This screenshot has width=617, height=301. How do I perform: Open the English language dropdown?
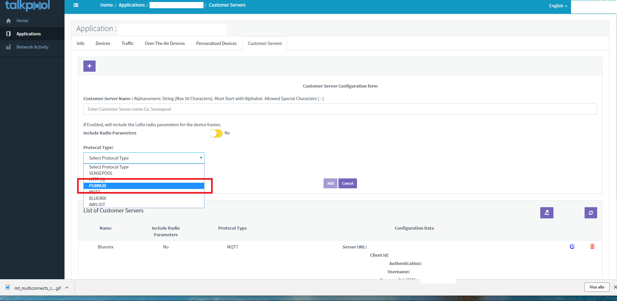pos(558,6)
